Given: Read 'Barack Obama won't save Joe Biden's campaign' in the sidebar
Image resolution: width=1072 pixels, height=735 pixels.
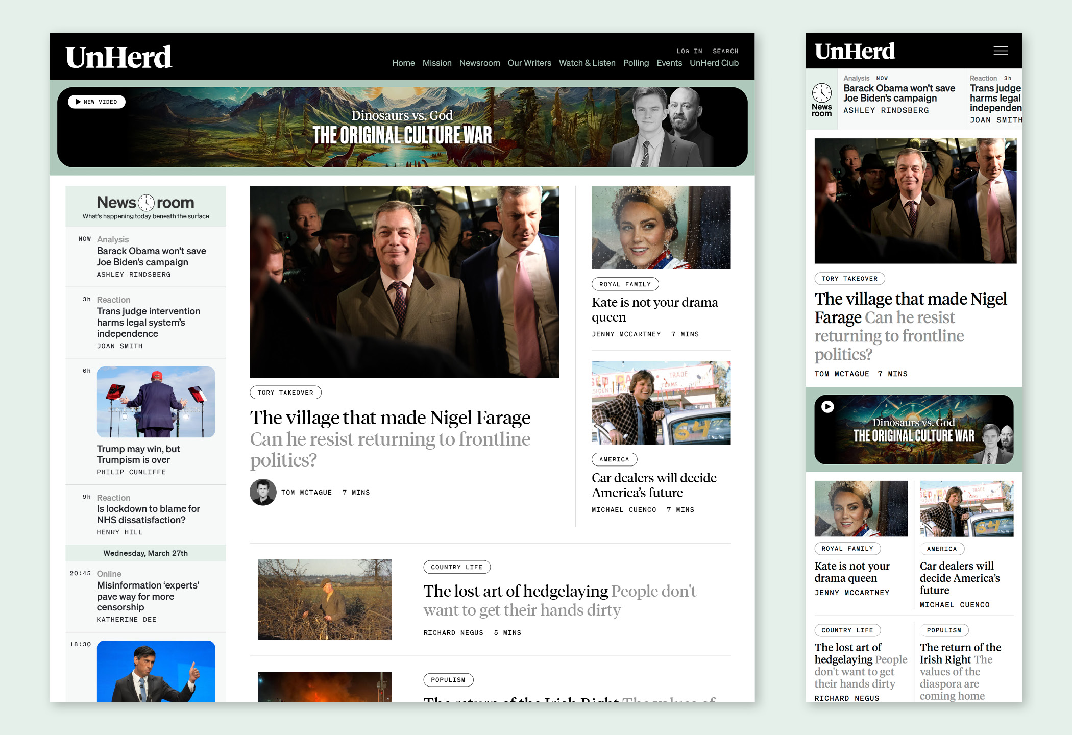Looking at the screenshot, I should [151, 257].
